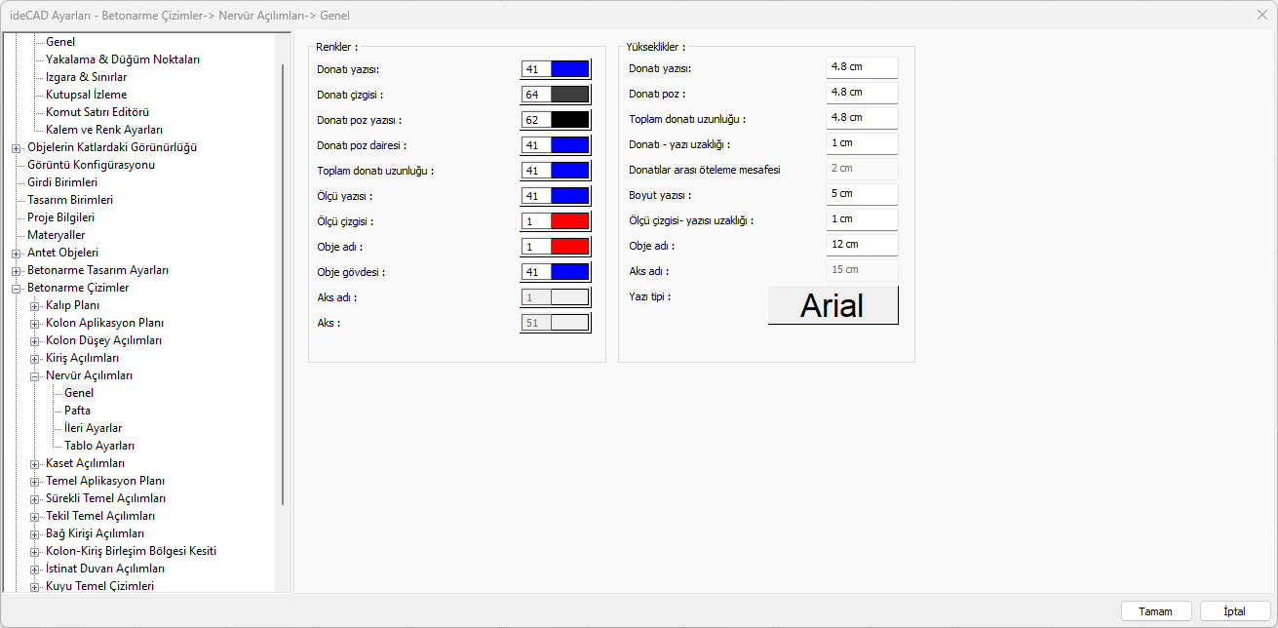Edit the Obje adı height field
Screen dimensions: 1278x628
coord(862,245)
